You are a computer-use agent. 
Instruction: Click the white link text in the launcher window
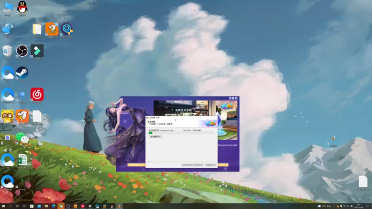227,145
